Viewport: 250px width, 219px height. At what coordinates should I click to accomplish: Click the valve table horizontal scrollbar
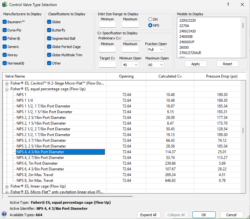tap(70, 196)
